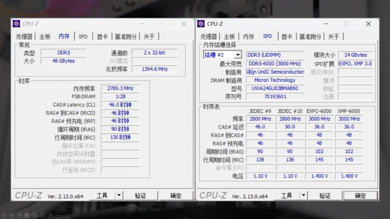390x219 pixels.
Task: Click the channel field showing 2 x 32-bit
Action: tap(155, 53)
